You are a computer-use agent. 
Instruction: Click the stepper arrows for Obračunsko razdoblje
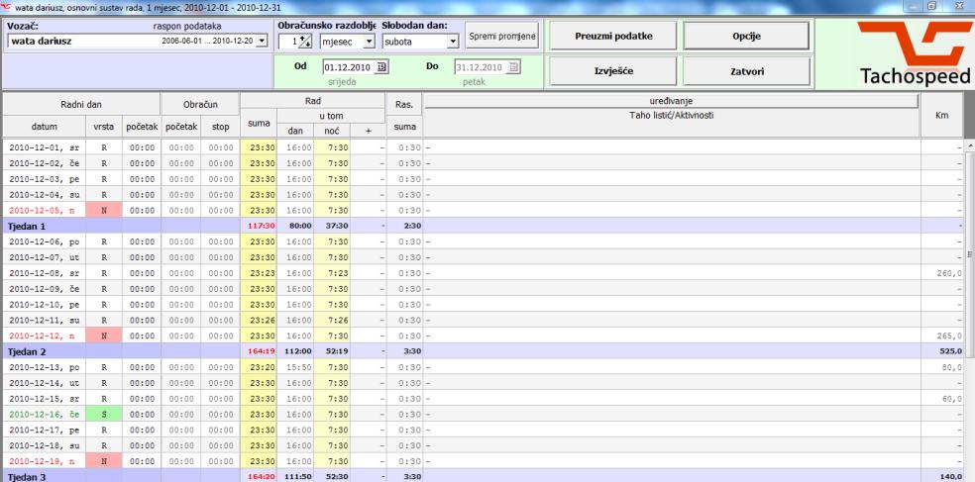[305, 42]
